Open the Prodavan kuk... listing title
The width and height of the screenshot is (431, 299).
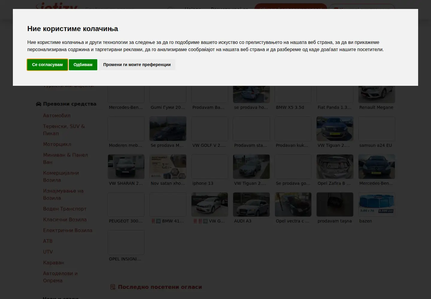pos(292,145)
